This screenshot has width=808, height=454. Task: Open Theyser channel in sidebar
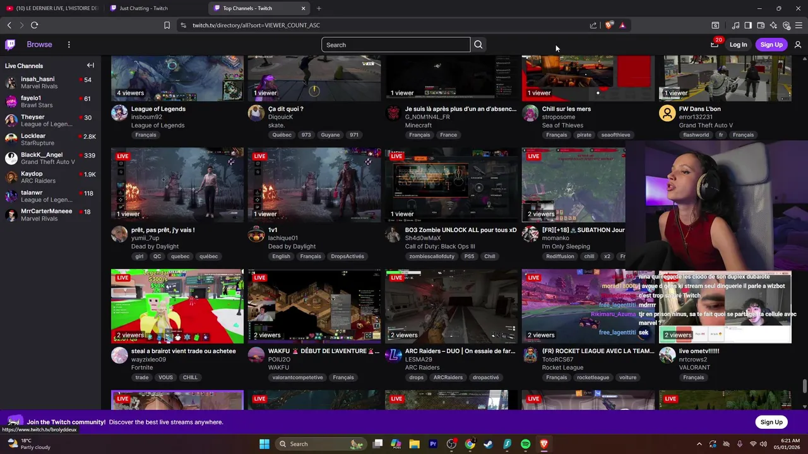(50, 120)
